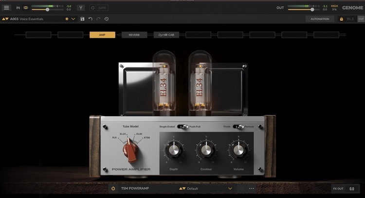Screen dimensions: 365x198
Task: Click the right EL34 vacuum tube
Action: pyautogui.click(x=200, y=83)
